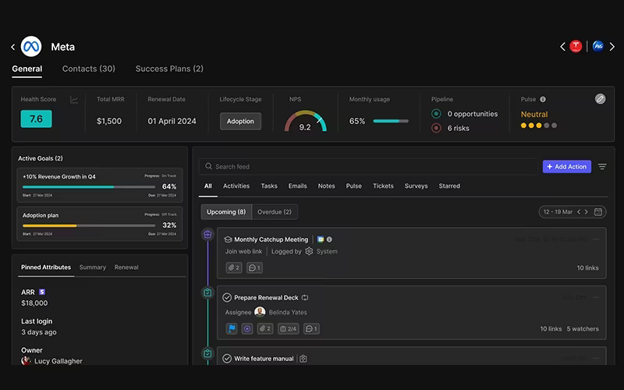Click the Pulse info icon

543,99
